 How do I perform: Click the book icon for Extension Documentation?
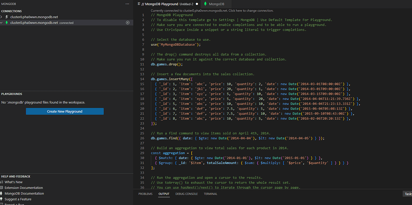pyautogui.click(x=2, y=188)
